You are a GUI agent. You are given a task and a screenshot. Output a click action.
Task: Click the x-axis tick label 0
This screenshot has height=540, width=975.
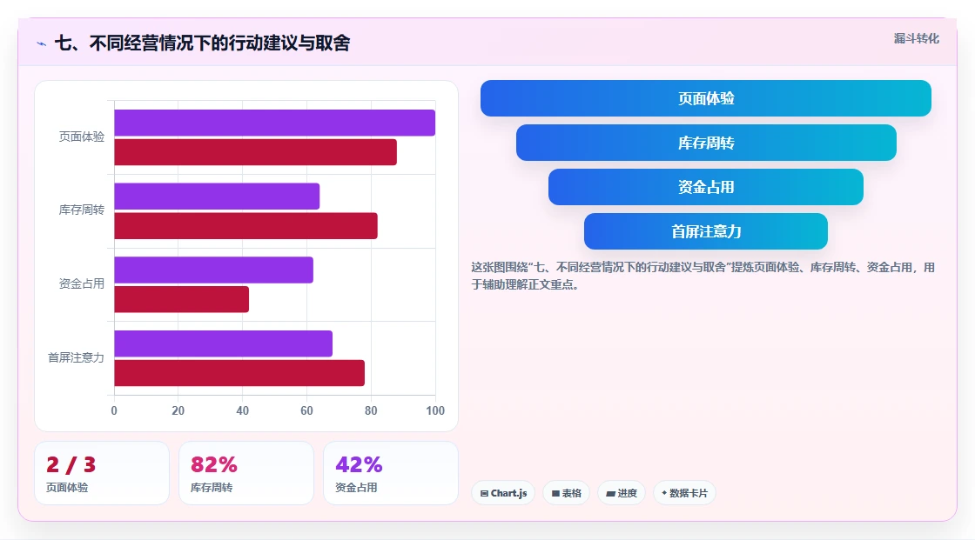coord(114,410)
